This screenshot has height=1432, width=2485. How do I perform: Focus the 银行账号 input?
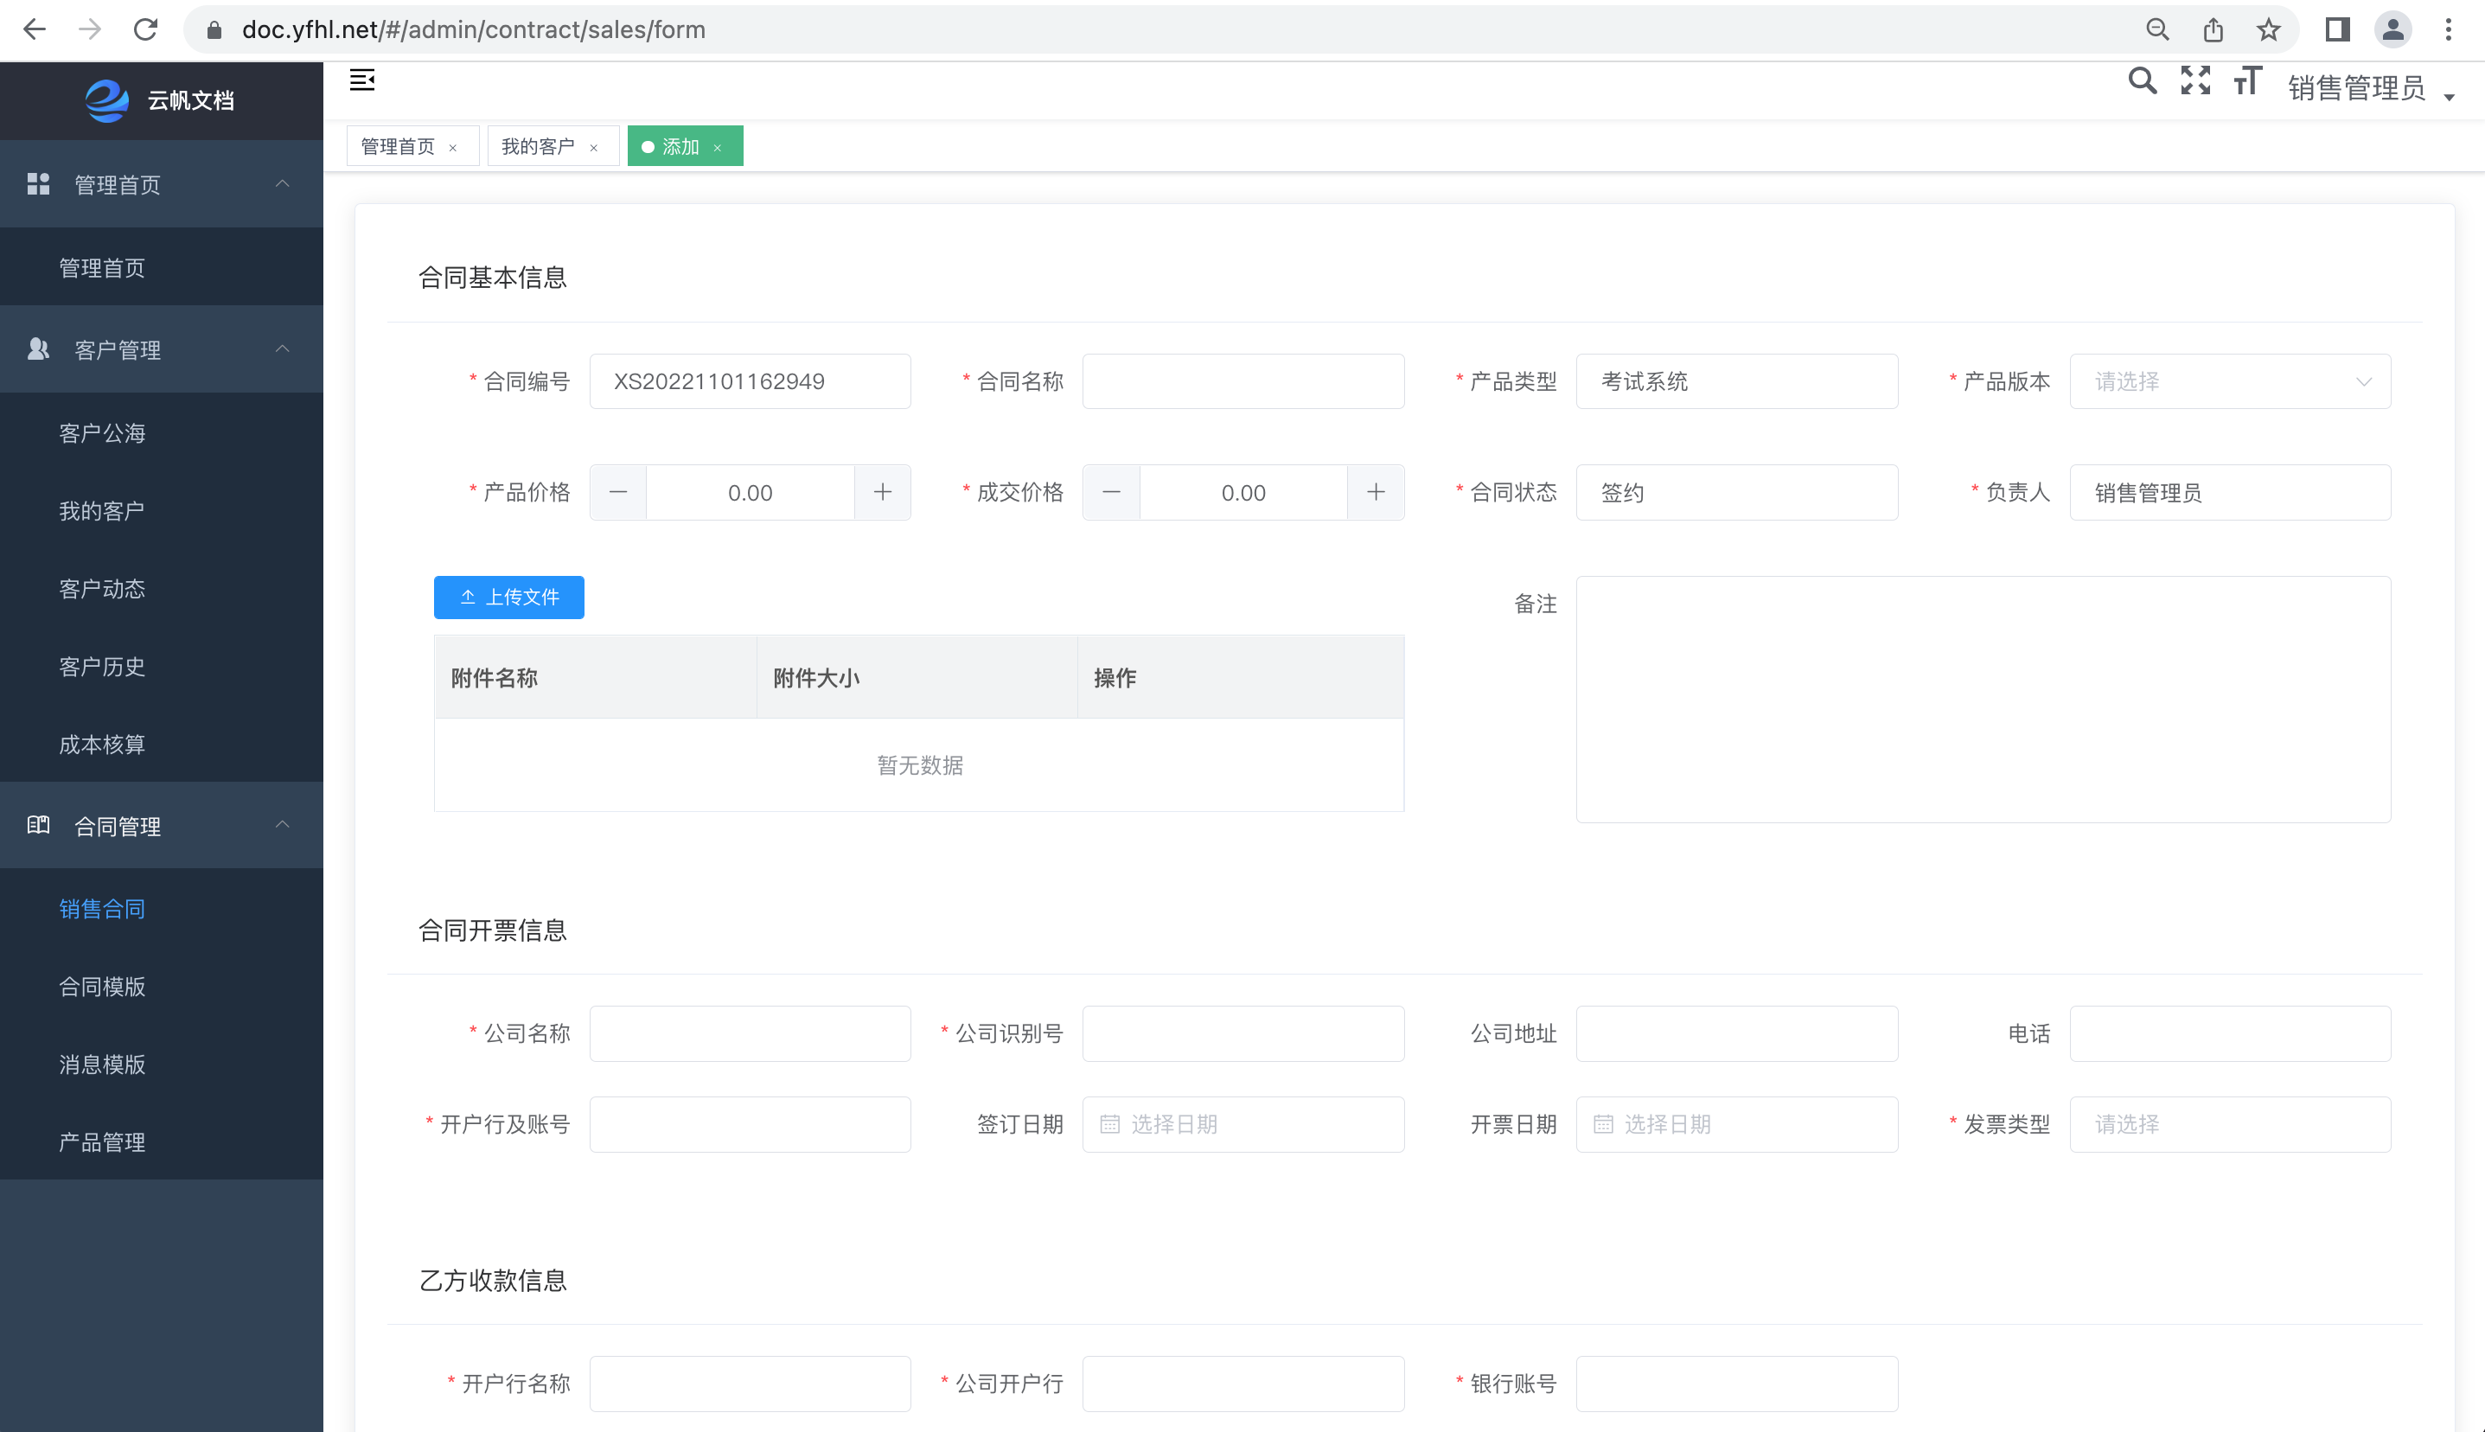click(x=1735, y=1383)
